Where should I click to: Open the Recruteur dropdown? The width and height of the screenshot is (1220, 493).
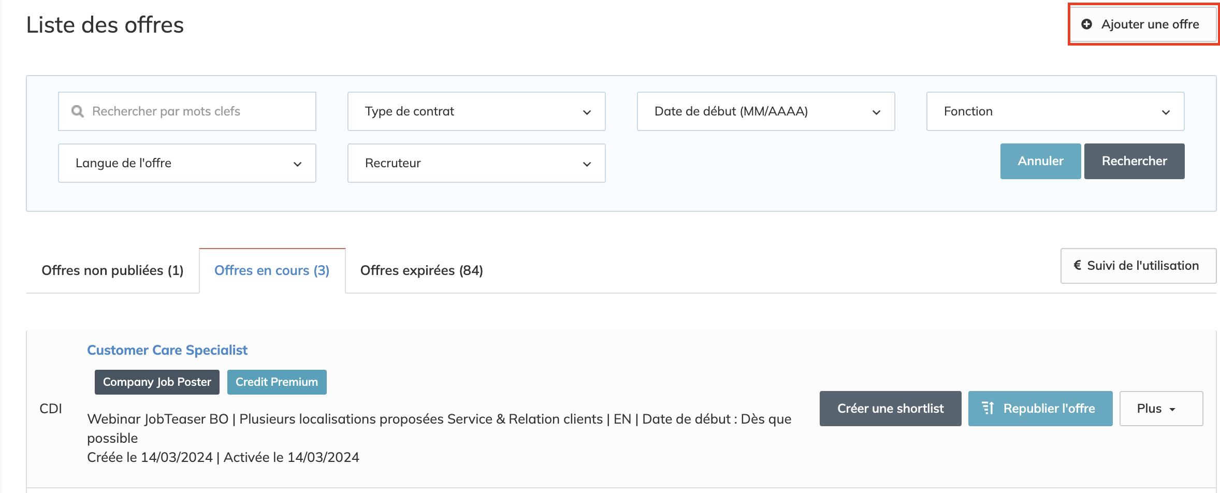coord(476,163)
